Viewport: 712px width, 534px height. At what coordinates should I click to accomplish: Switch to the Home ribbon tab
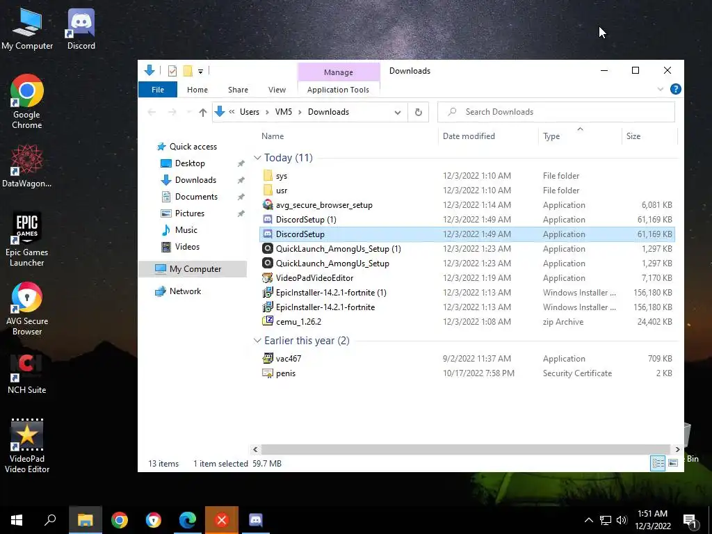pos(197,90)
